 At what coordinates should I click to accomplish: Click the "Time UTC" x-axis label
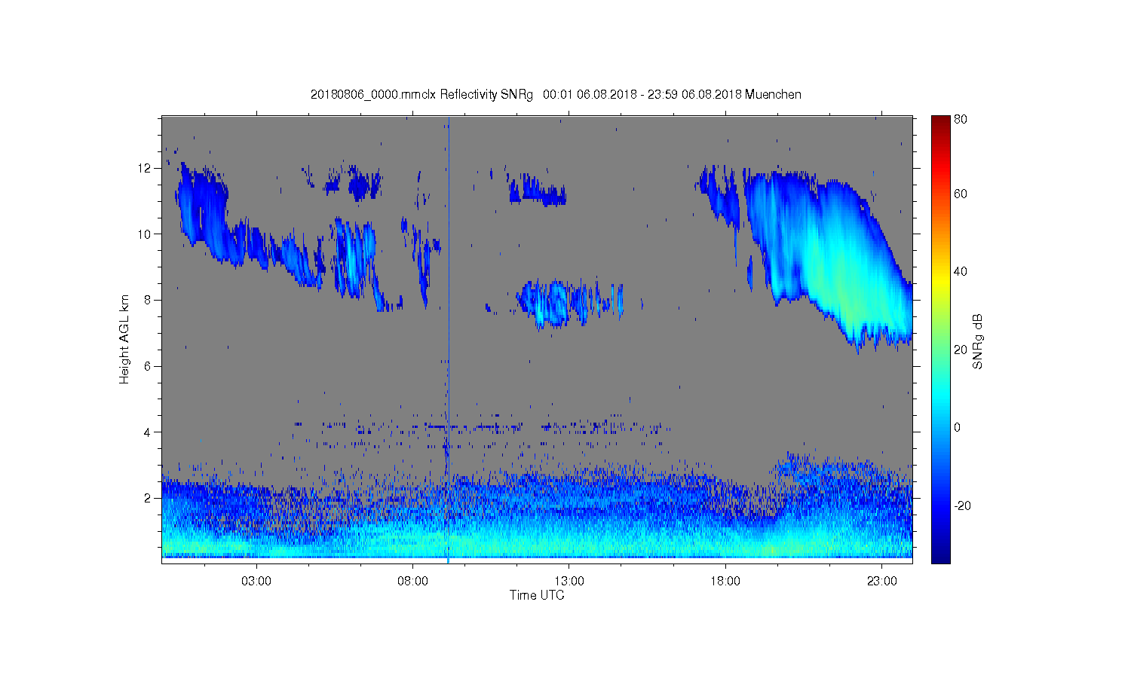coord(537,595)
